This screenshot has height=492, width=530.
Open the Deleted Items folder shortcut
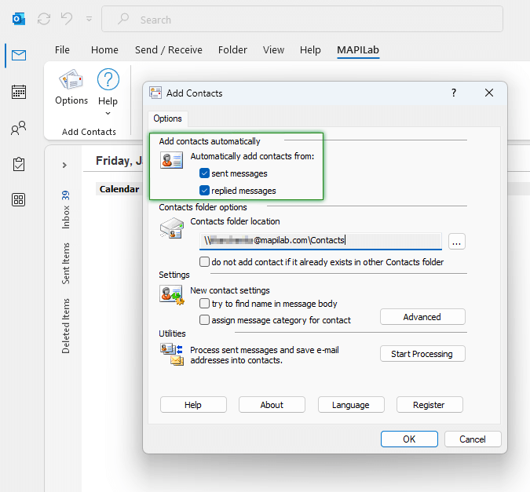[x=66, y=326]
